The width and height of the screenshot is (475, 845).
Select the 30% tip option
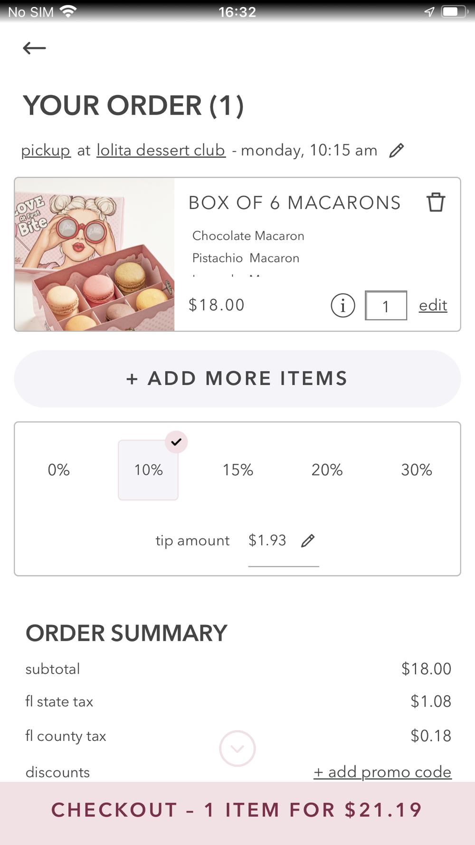[x=416, y=470]
